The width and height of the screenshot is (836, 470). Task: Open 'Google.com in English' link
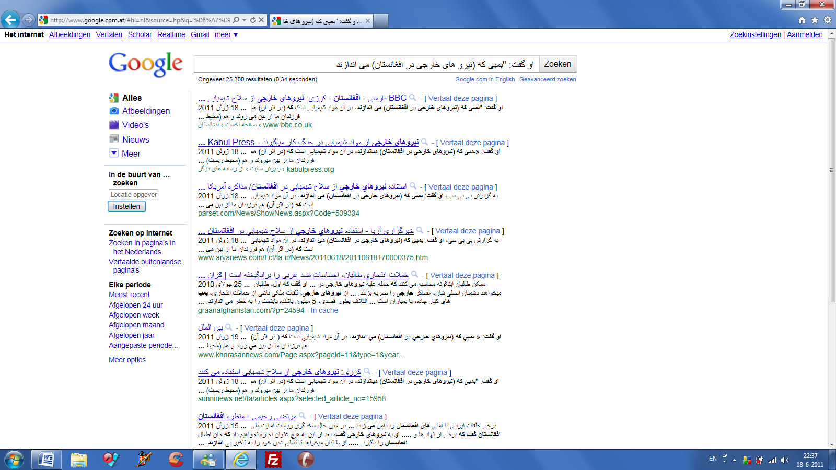(485, 79)
